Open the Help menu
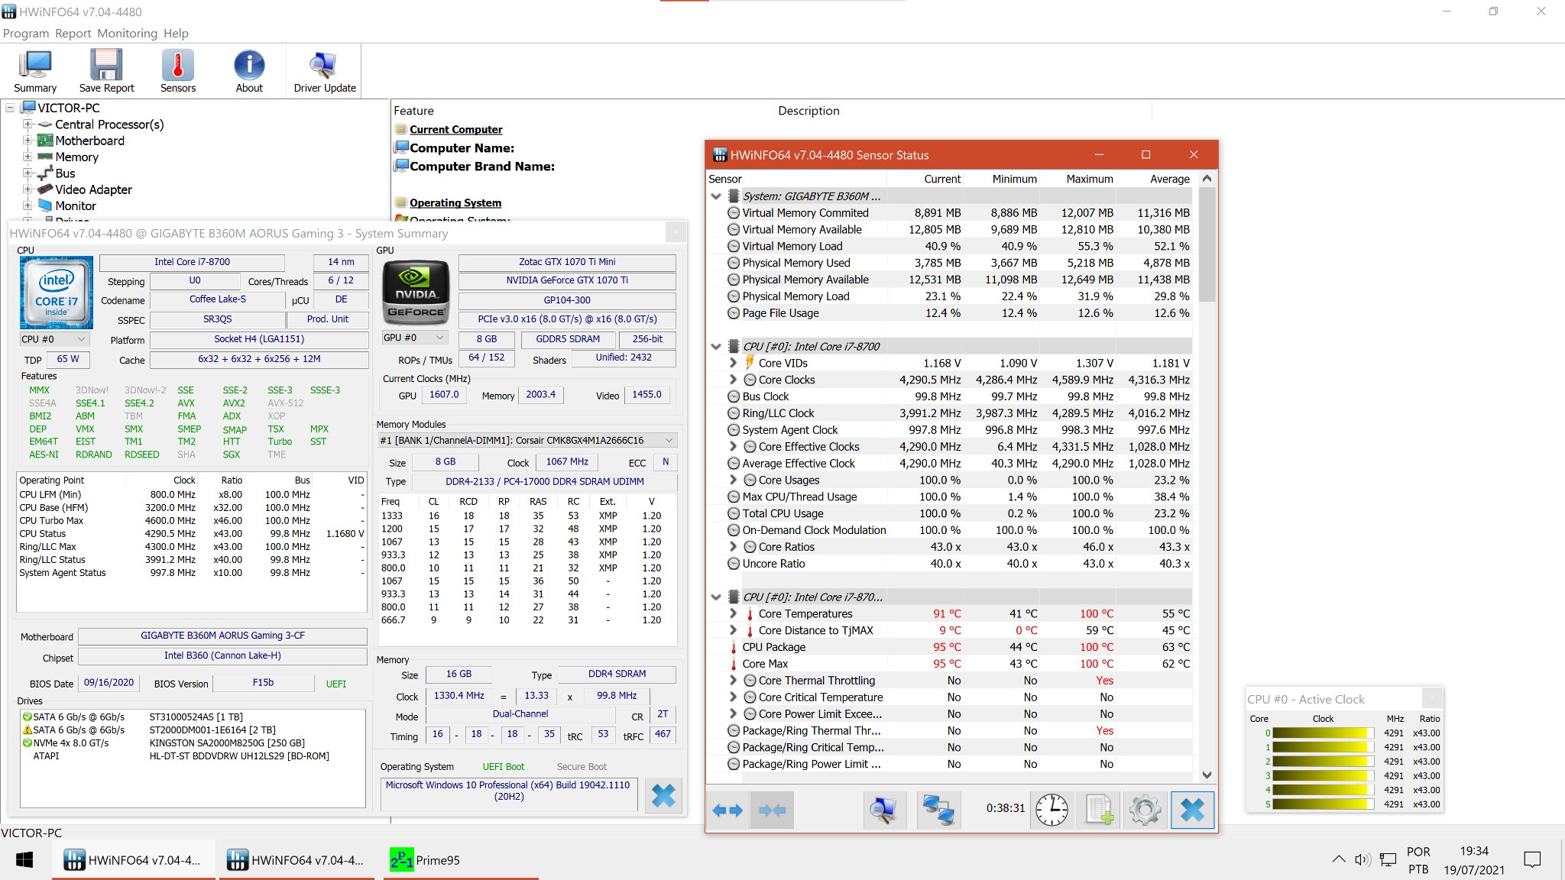The image size is (1565, 880). (x=176, y=34)
